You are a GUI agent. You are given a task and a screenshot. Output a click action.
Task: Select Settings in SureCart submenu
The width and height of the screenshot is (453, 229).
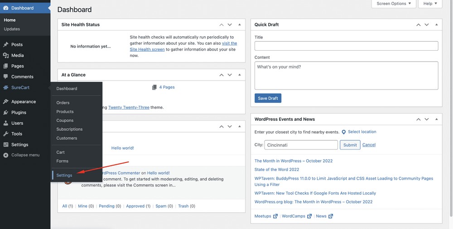point(64,175)
